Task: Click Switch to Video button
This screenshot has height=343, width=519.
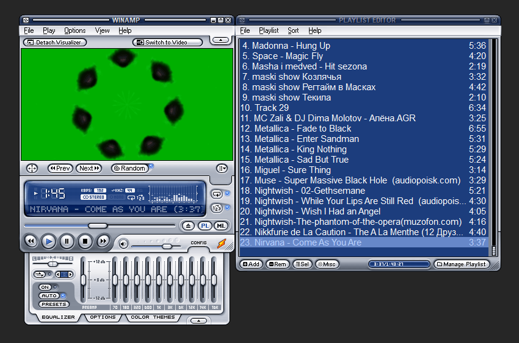Action: click(167, 42)
